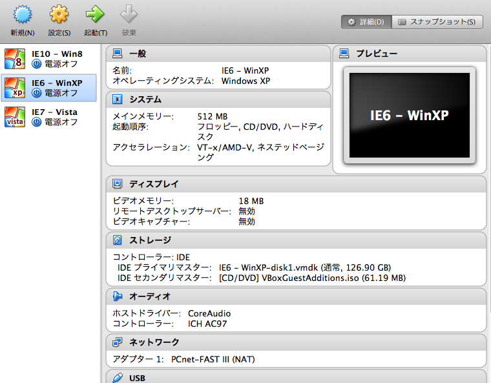
Task: Click the オーディオ section speaker icon
Action: tap(118, 296)
